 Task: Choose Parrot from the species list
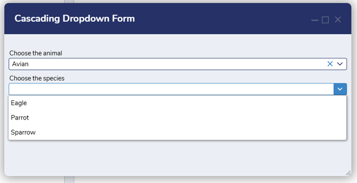pyautogui.click(x=20, y=118)
